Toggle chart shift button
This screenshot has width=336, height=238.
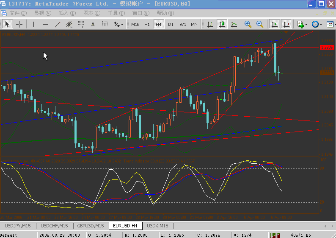pos(286,24)
